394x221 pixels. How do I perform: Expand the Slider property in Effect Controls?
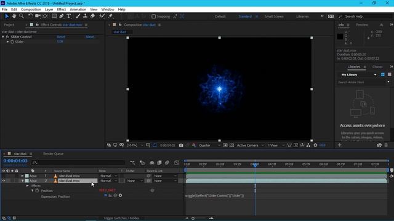pyautogui.click(x=7, y=42)
